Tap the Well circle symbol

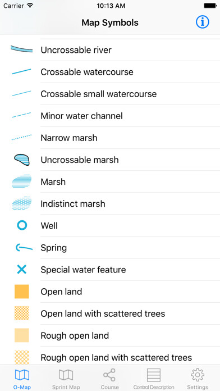pos(22,226)
